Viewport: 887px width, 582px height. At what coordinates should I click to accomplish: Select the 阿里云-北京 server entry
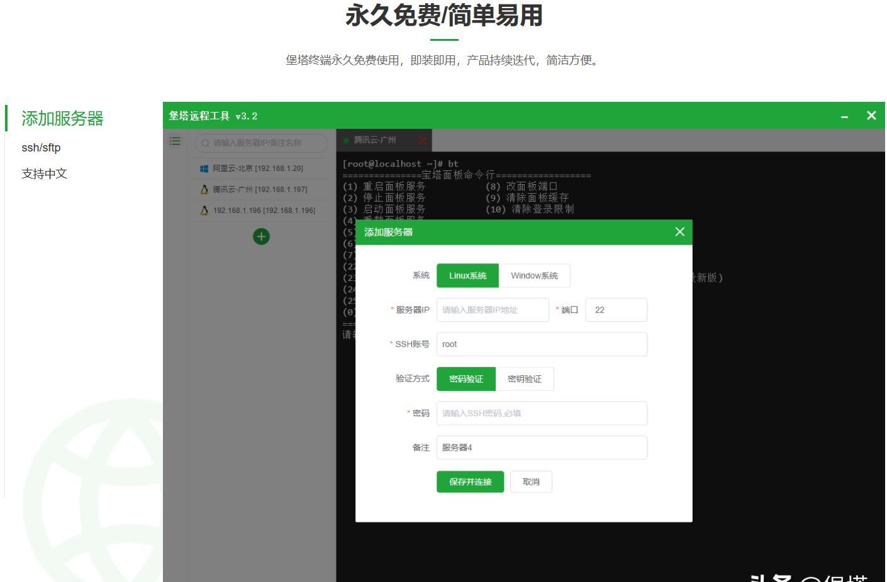pyautogui.click(x=261, y=168)
